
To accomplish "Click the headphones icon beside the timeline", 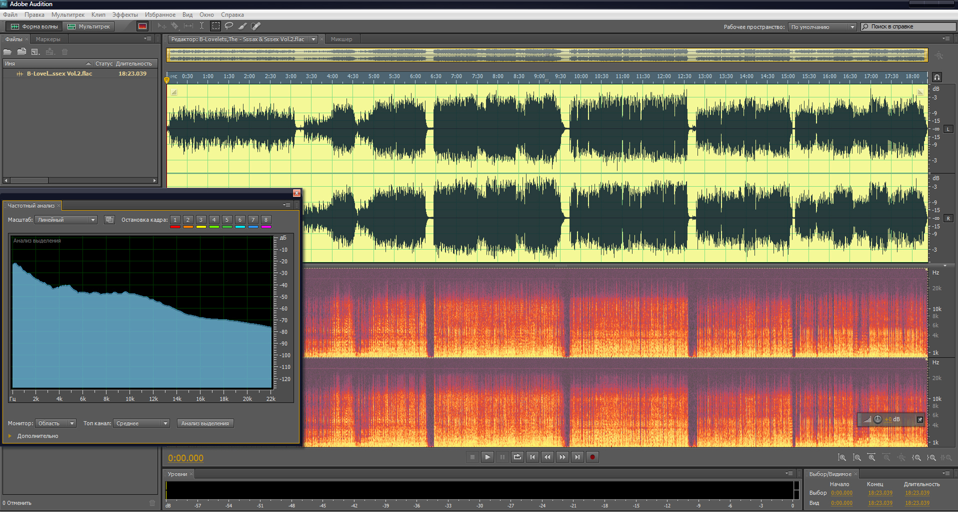I will (x=937, y=77).
